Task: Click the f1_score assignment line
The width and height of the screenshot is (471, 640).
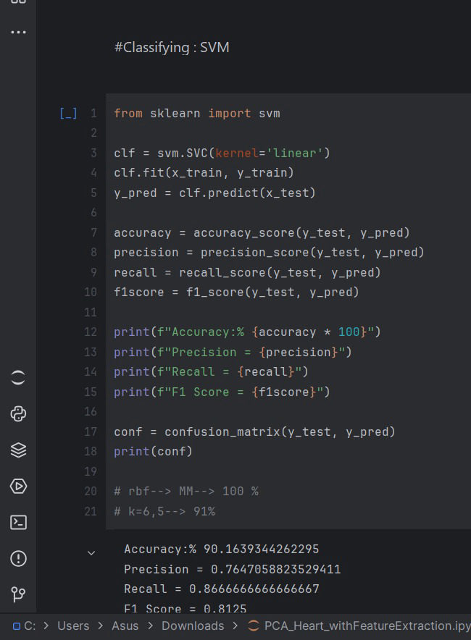Action: [x=236, y=292]
